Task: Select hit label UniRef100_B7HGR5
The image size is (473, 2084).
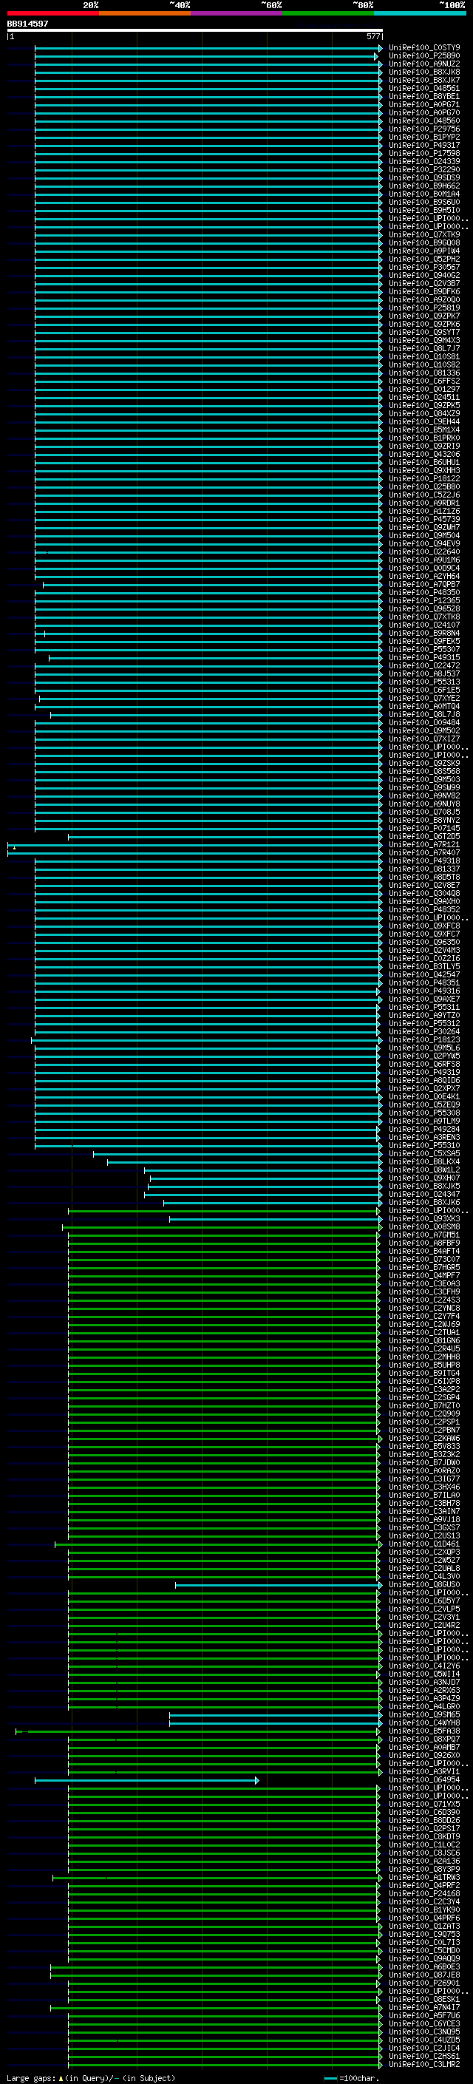Action: [x=423, y=1268]
